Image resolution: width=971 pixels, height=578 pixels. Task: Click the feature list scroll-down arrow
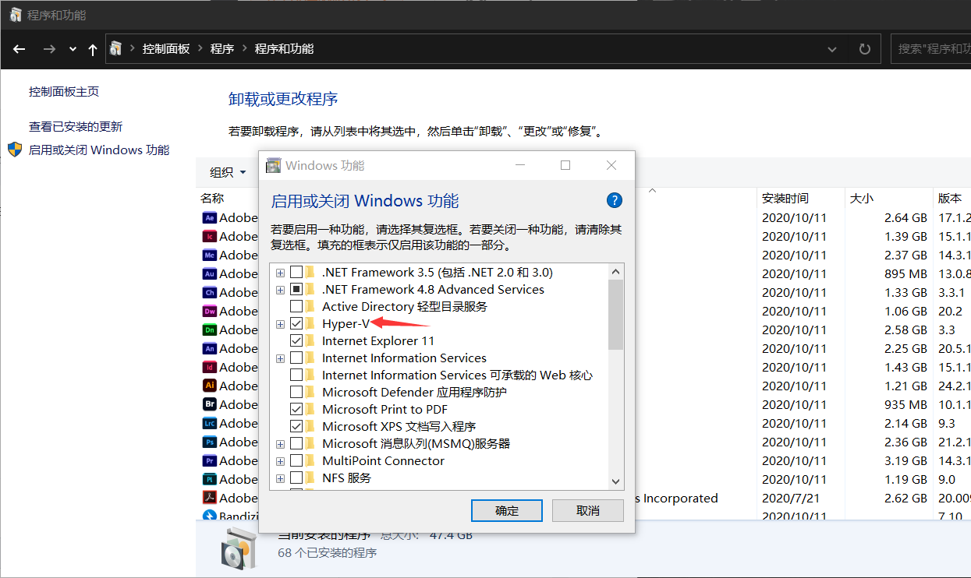(616, 482)
